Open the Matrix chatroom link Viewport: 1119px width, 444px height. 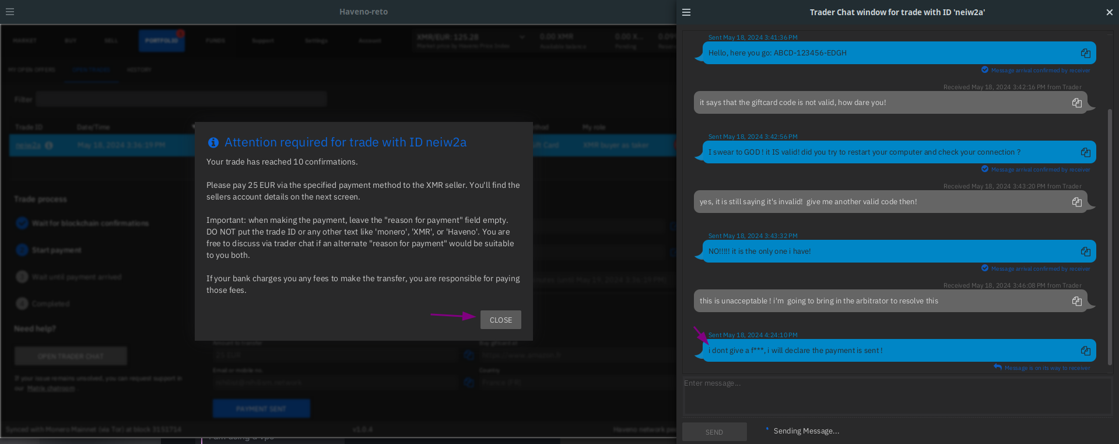(51, 389)
